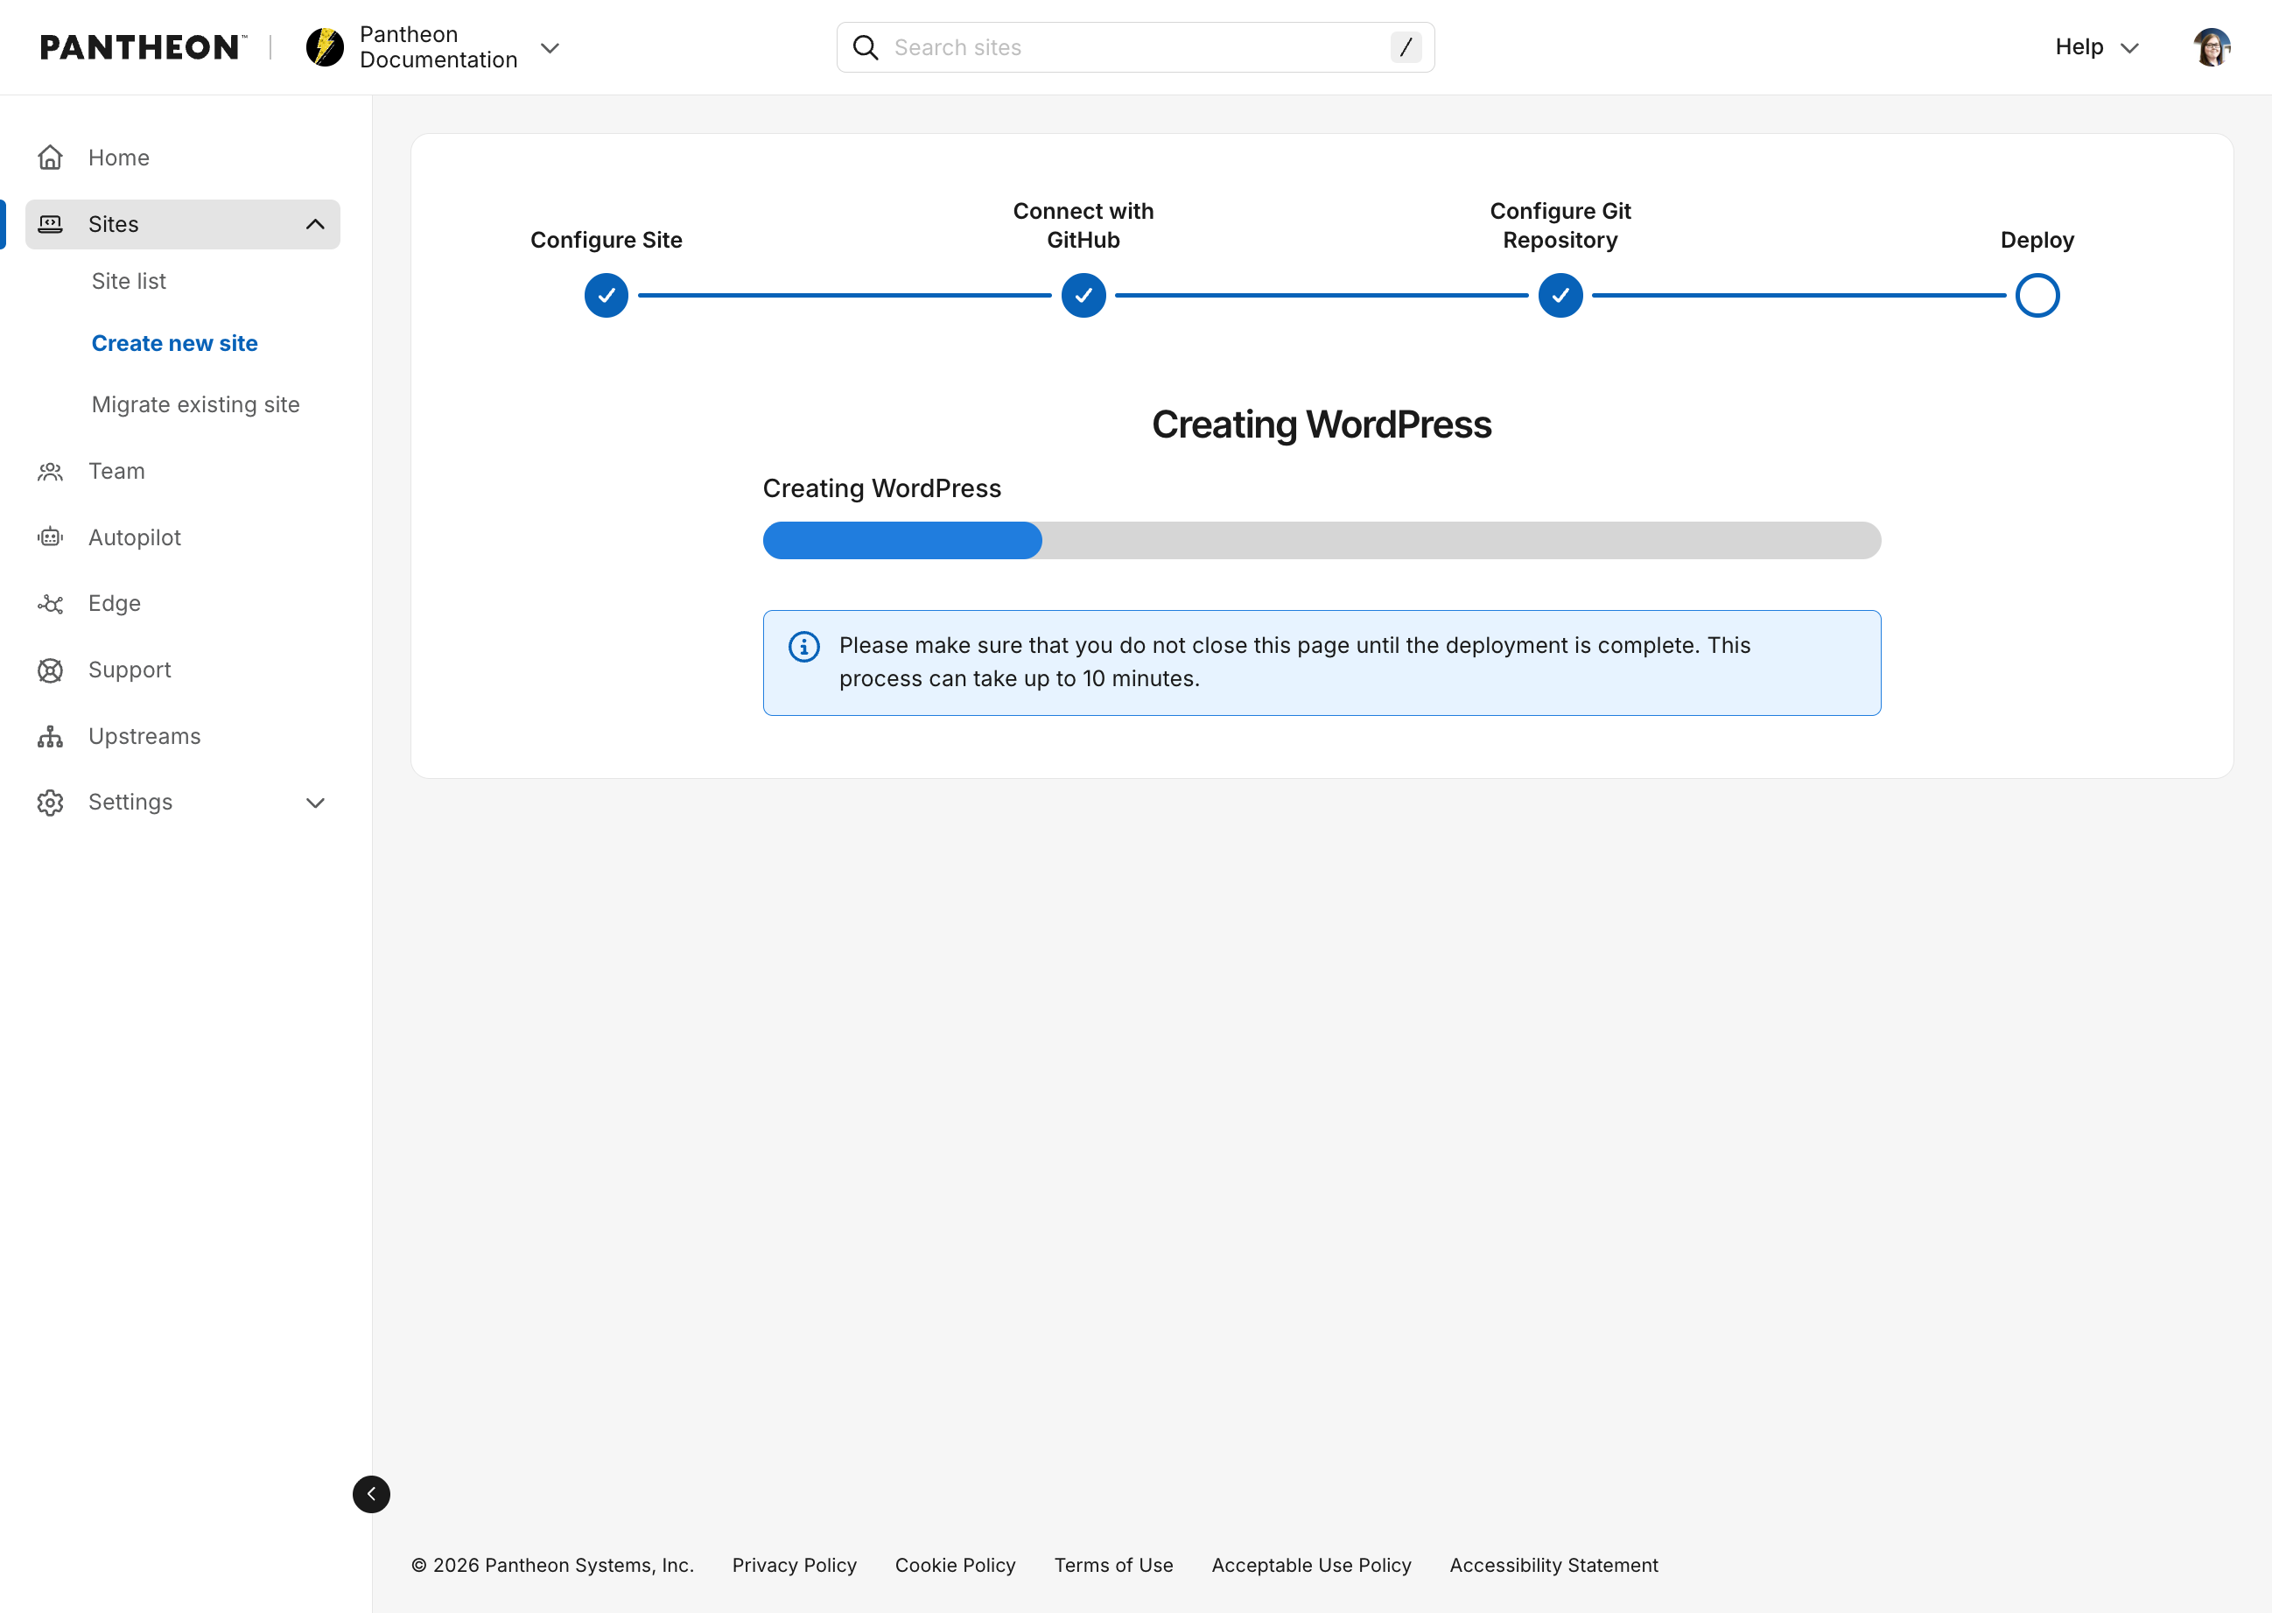Collapse the sidebar with arrow button
This screenshot has height=1613, width=2272.
pos(371,1494)
